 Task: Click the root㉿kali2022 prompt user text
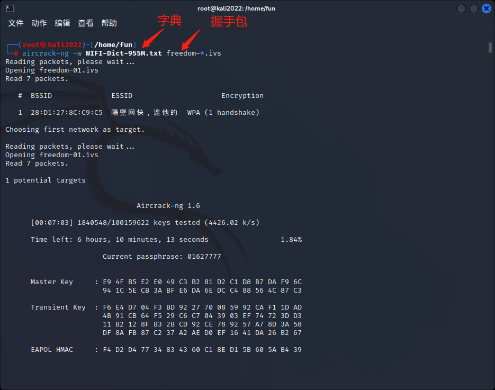52,45
